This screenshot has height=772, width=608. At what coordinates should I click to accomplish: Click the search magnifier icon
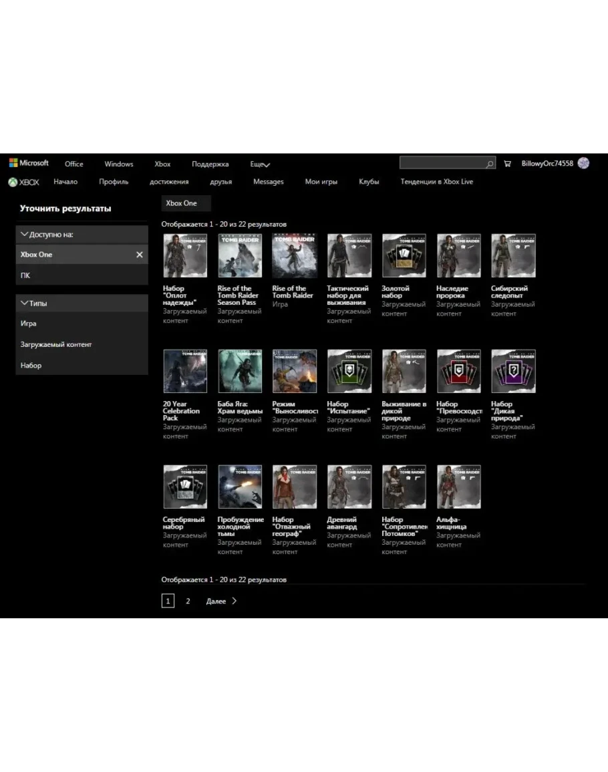(x=490, y=164)
